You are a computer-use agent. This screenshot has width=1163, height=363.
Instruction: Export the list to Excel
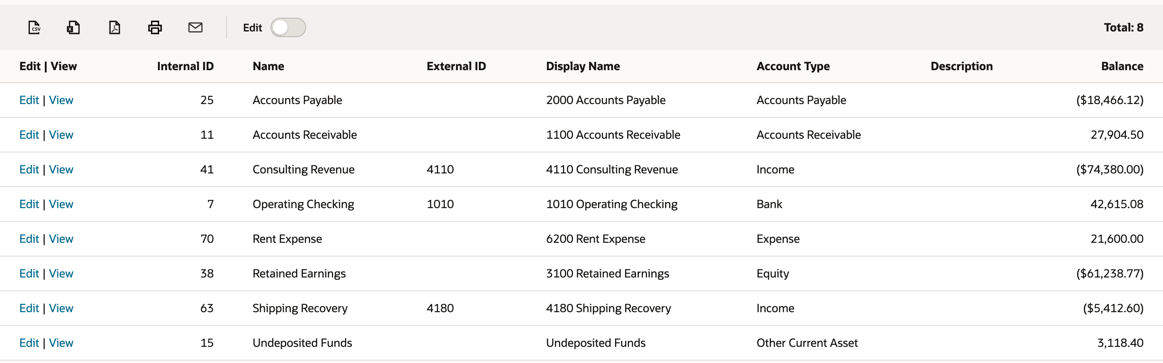pos(73,27)
